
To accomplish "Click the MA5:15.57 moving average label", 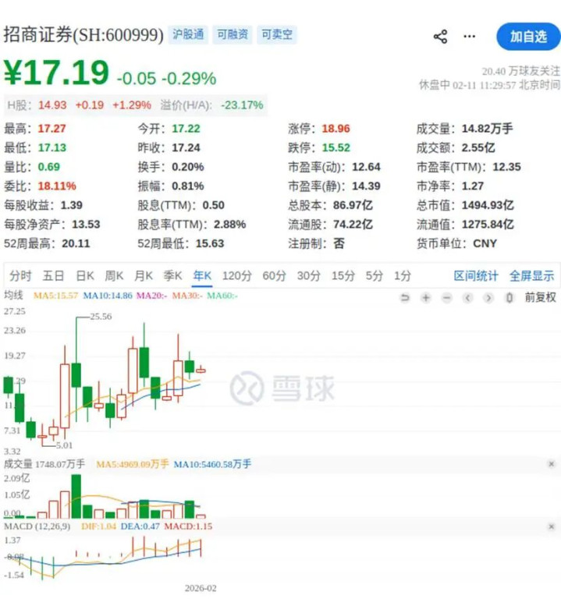I will tap(56, 296).
